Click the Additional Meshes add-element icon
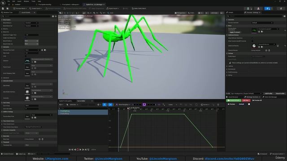The width and height of the screenshot is (287, 161). click(266, 51)
